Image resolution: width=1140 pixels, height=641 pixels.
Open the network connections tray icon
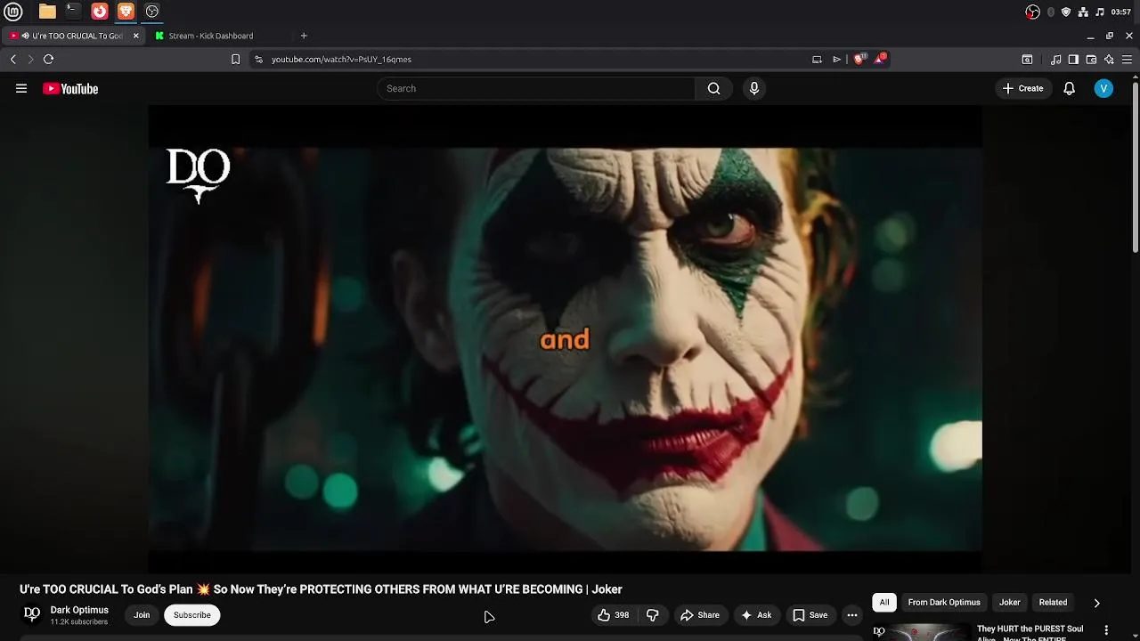(1083, 12)
